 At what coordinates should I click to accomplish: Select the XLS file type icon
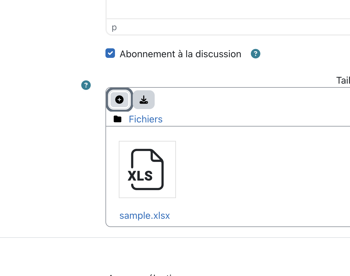(146, 169)
